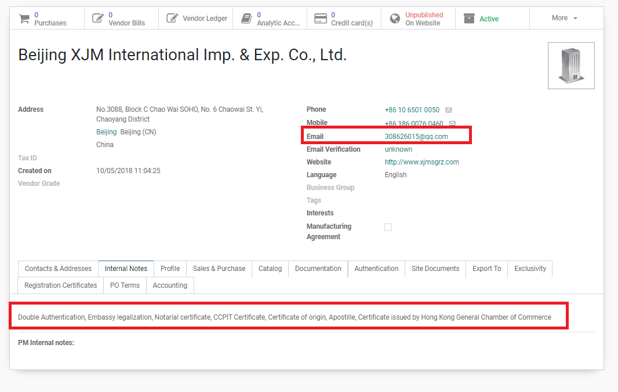Click the Active archive box icon

(469, 19)
